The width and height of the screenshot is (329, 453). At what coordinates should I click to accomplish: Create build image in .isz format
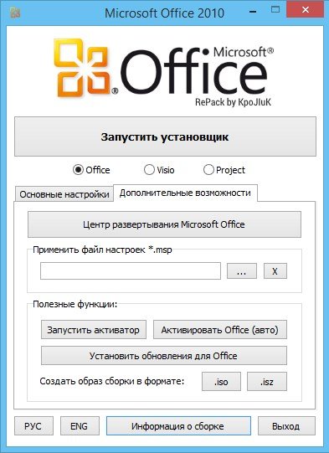(x=267, y=382)
